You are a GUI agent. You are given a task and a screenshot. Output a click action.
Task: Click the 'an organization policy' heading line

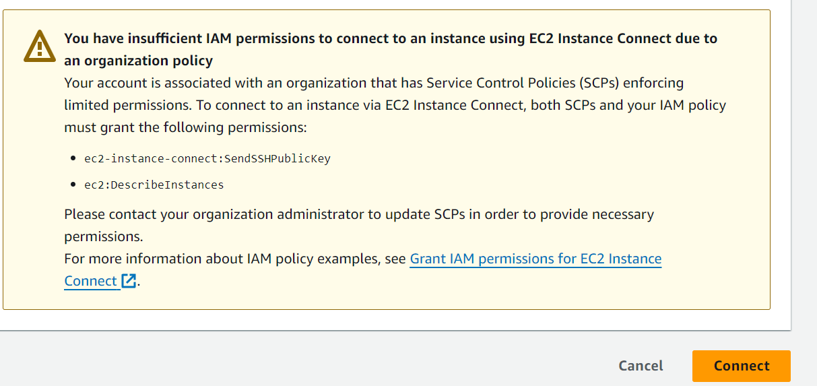pos(138,61)
